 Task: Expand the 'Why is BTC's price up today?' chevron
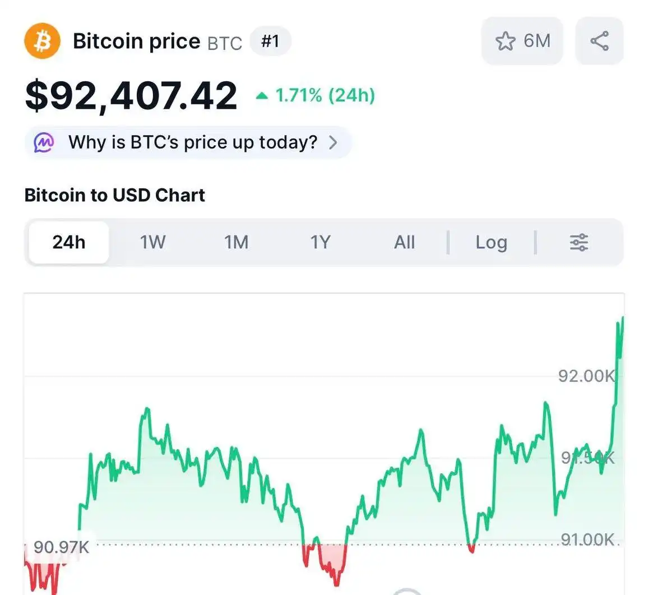click(x=334, y=142)
